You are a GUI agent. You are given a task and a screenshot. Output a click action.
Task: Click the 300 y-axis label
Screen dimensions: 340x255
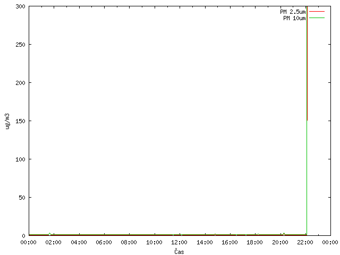pyautogui.click(x=20, y=6)
